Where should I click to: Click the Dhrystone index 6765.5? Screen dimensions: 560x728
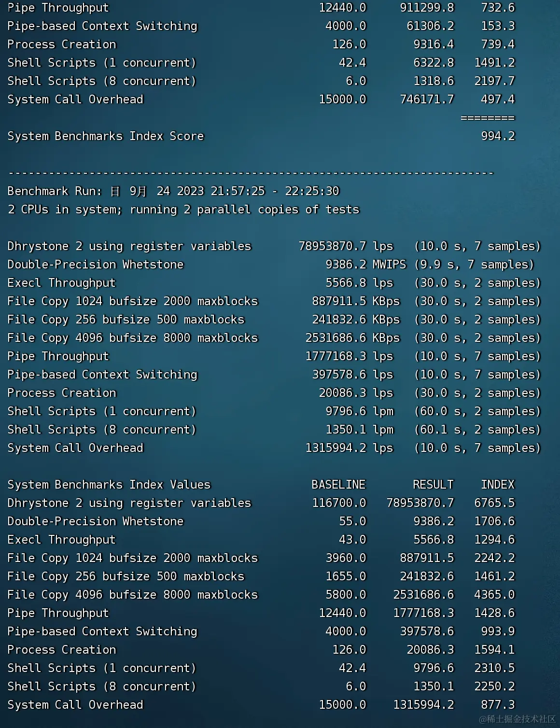click(494, 503)
